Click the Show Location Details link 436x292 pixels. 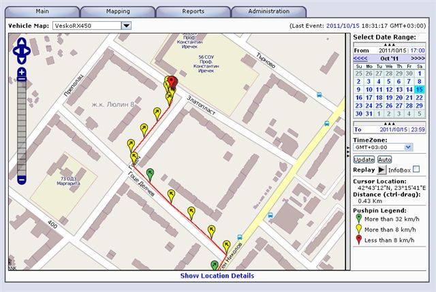coord(217,276)
